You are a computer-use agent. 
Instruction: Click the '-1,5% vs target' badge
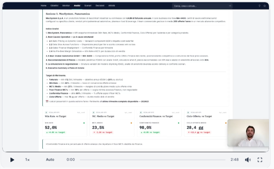[103, 132]
